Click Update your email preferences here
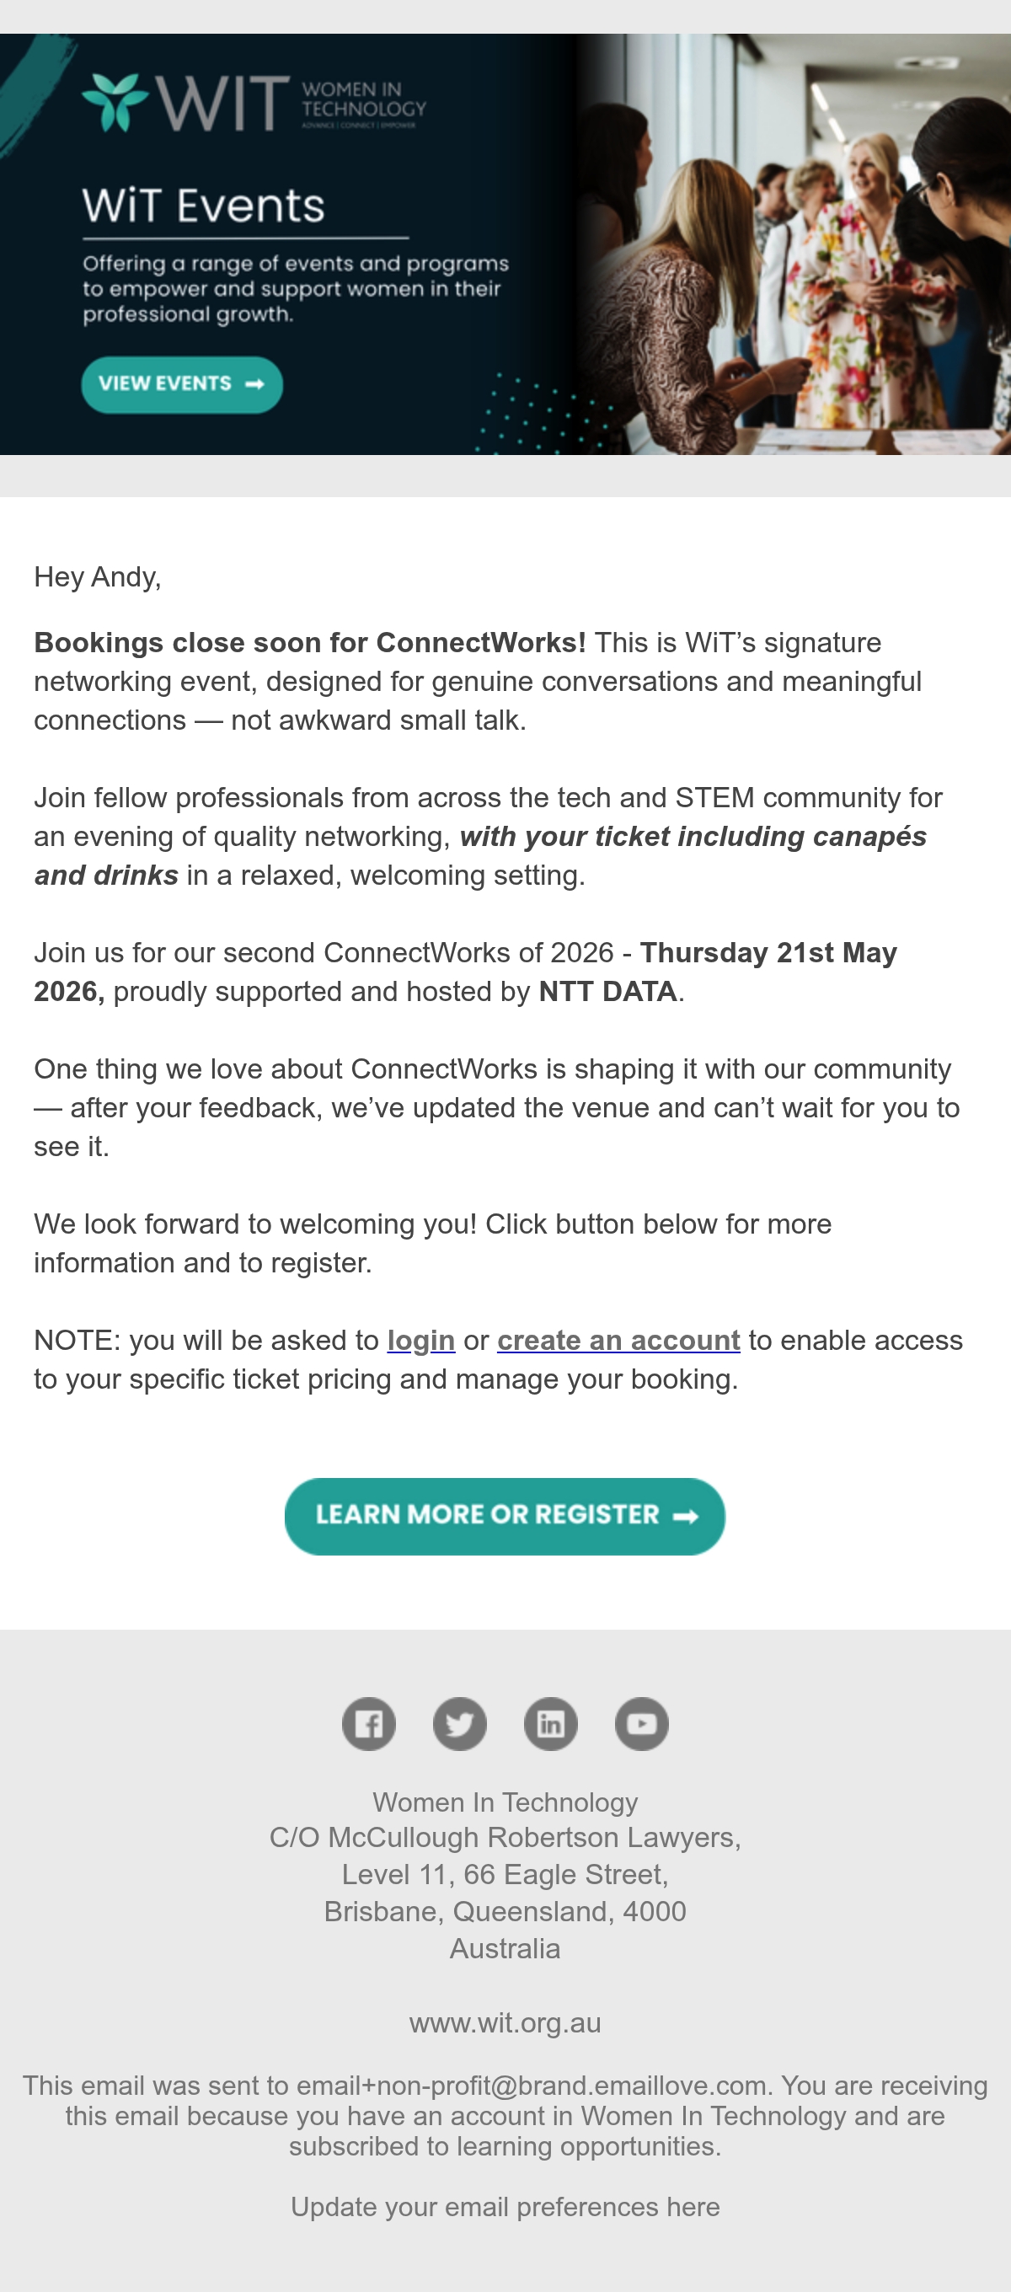The width and height of the screenshot is (1011, 2292). point(505,2208)
